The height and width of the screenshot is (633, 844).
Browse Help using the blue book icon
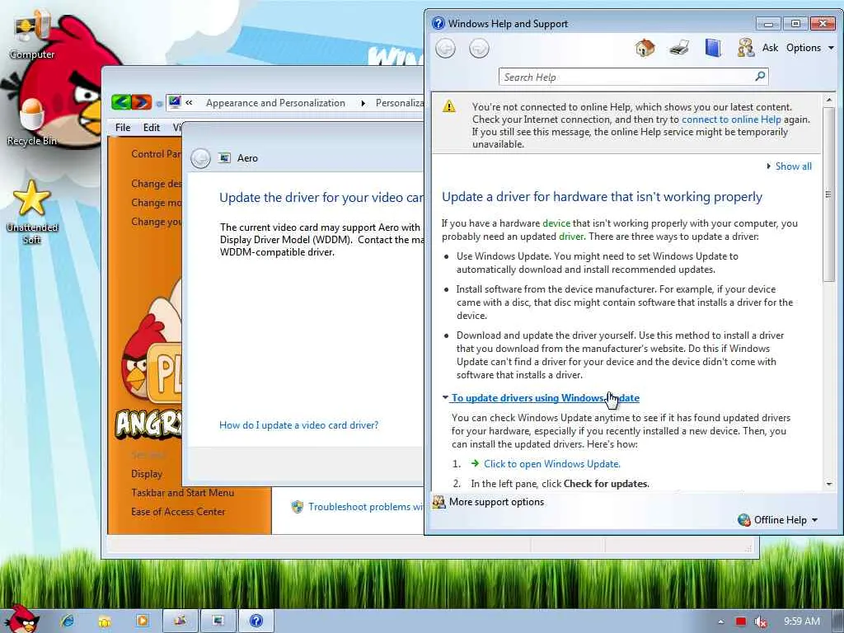(713, 48)
